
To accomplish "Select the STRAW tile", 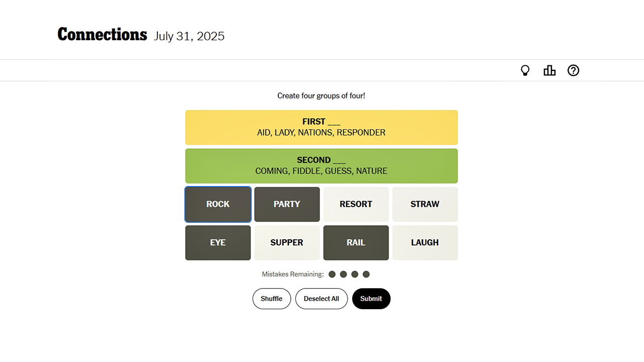I will [425, 204].
